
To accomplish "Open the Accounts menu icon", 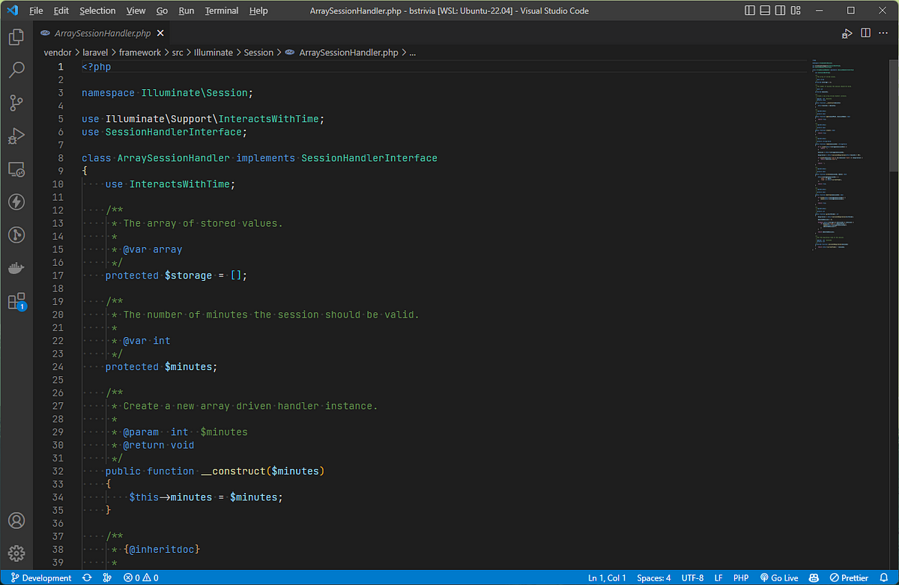I will pyautogui.click(x=16, y=521).
